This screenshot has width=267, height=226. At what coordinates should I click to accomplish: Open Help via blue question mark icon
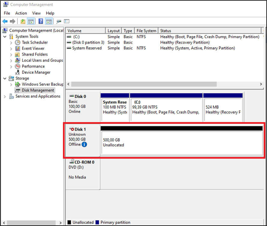point(41,21)
